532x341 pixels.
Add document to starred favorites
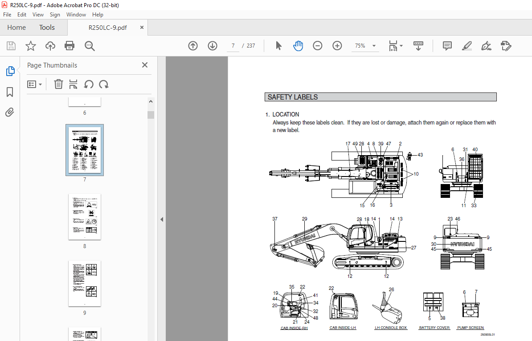(x=31, y=46)
